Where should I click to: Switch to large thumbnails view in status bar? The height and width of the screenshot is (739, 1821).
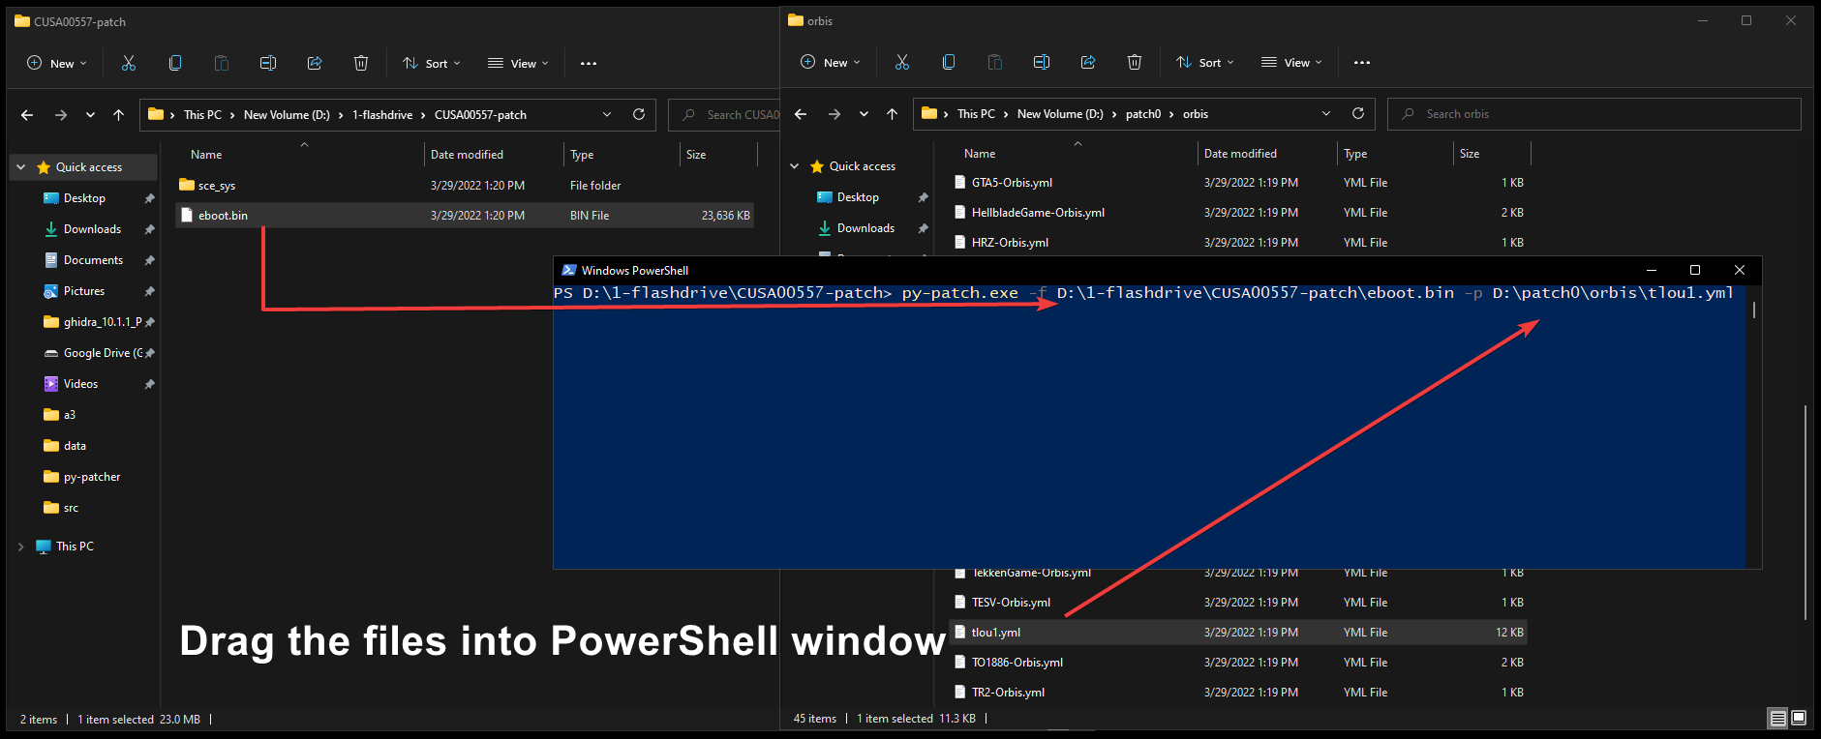tap(1799, 718)
